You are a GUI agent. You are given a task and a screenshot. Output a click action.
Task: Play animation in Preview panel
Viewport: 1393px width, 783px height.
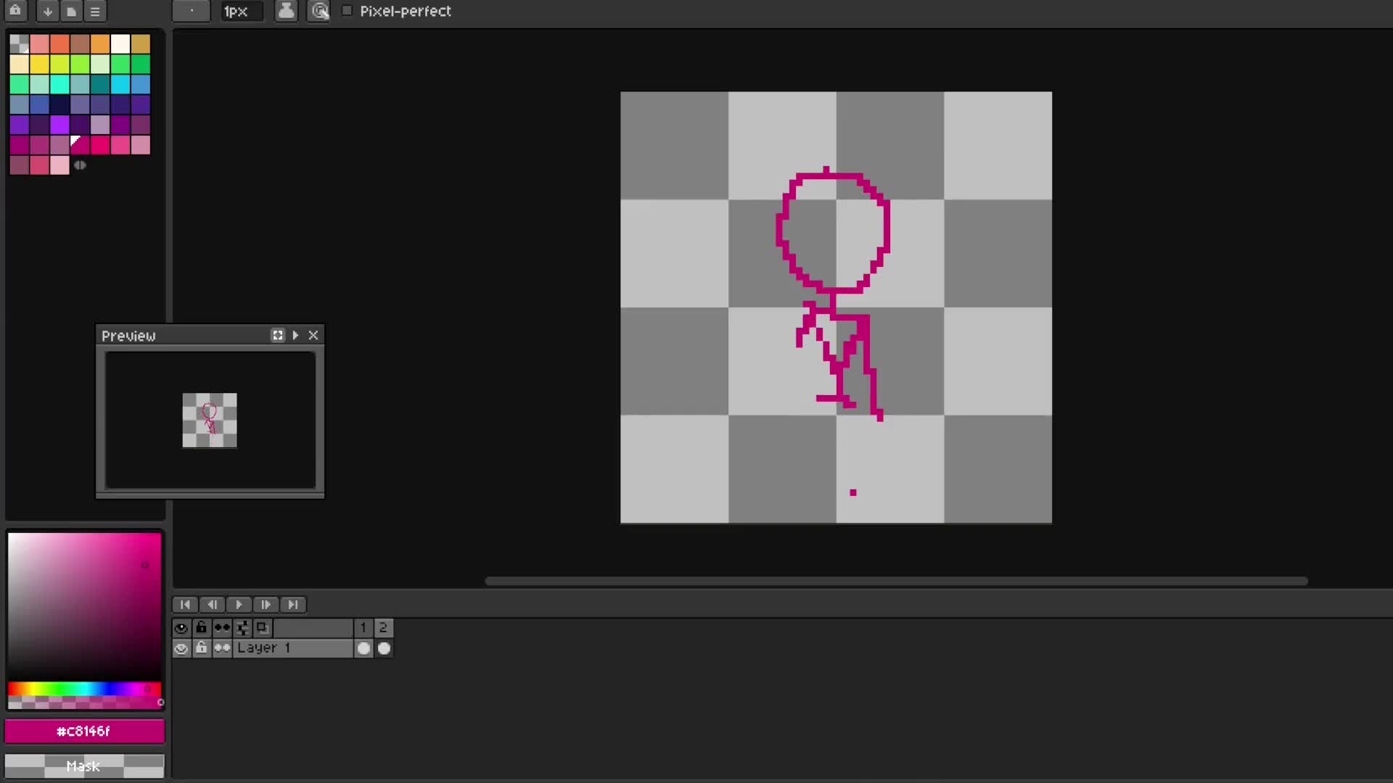(295, 335)
